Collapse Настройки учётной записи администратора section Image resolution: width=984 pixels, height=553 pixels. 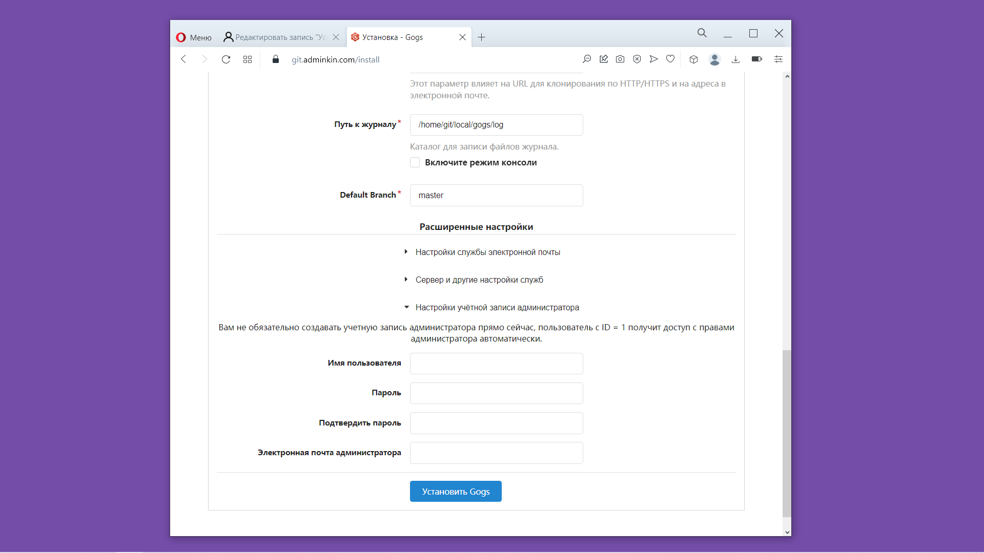pyautogui.click(x=491, y=307)
